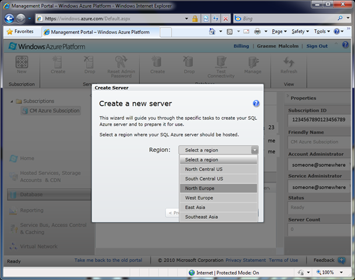This screenshot has width=355, height=280.
Task: Click the Feedback link
Action: (324, 260)
